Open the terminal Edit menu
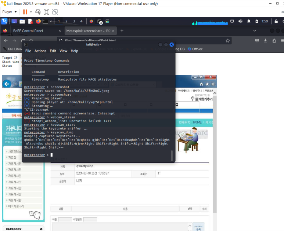284x231 pixels. coord(53,51)
